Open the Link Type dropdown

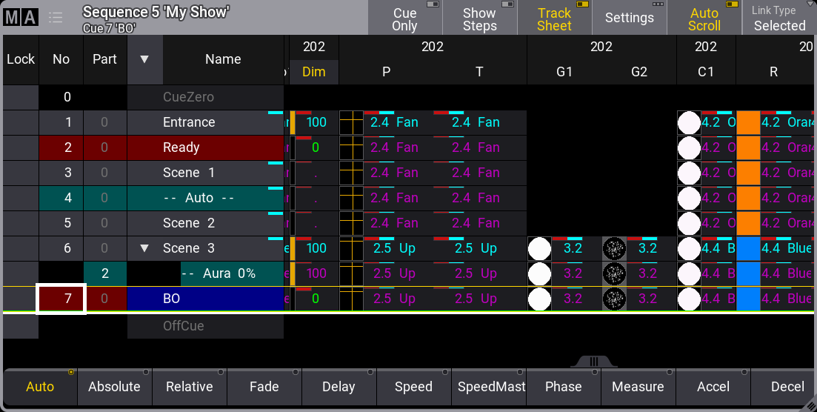(x=779, y=19)
